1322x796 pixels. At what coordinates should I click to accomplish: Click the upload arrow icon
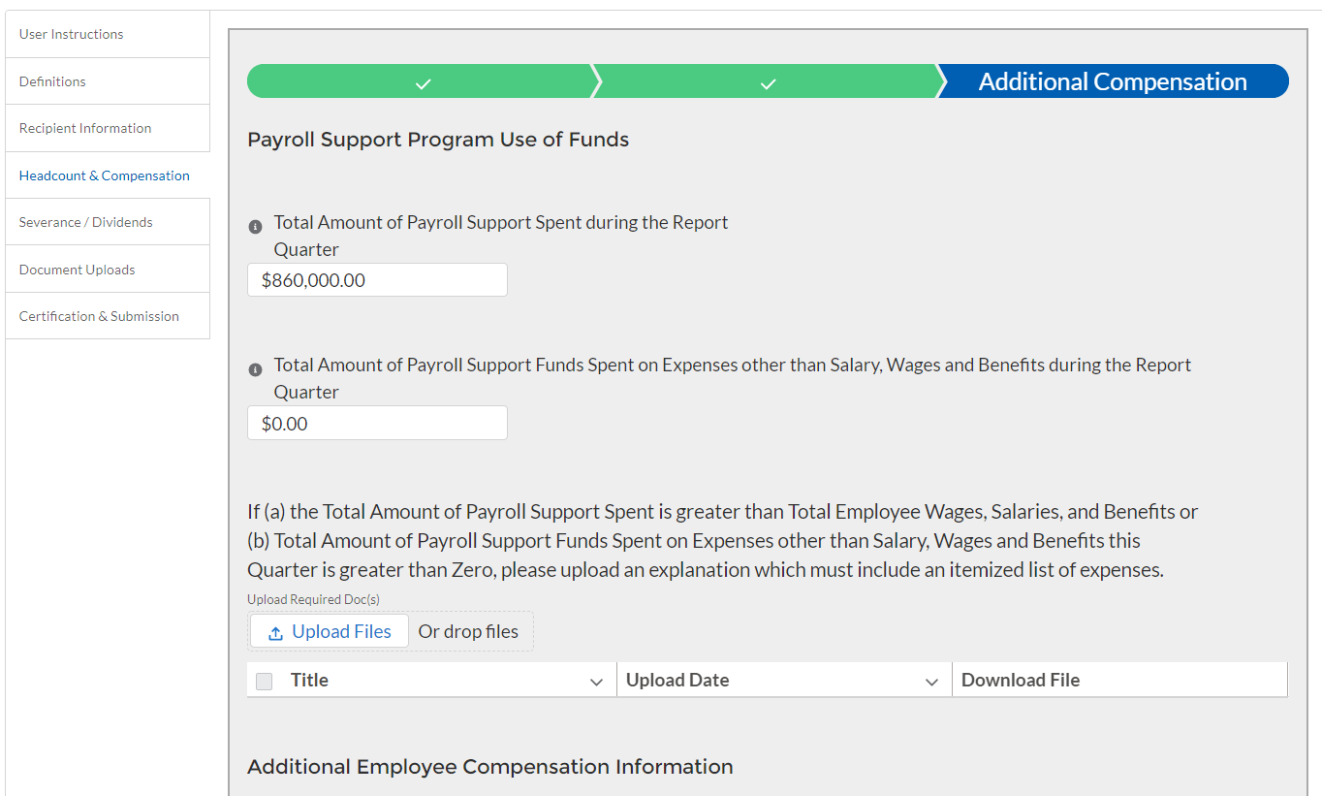point(275,632)
